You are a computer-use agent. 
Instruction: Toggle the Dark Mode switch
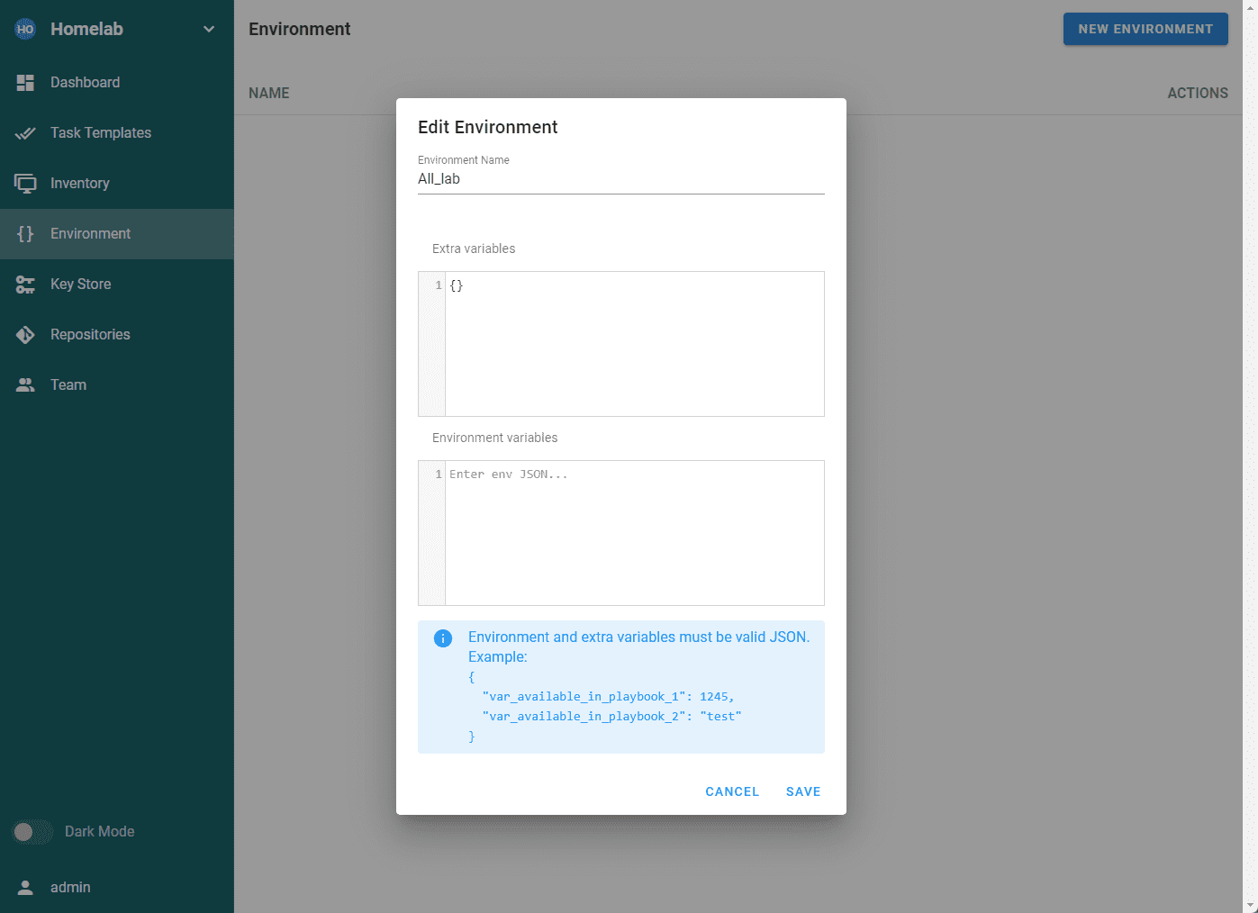32,832
